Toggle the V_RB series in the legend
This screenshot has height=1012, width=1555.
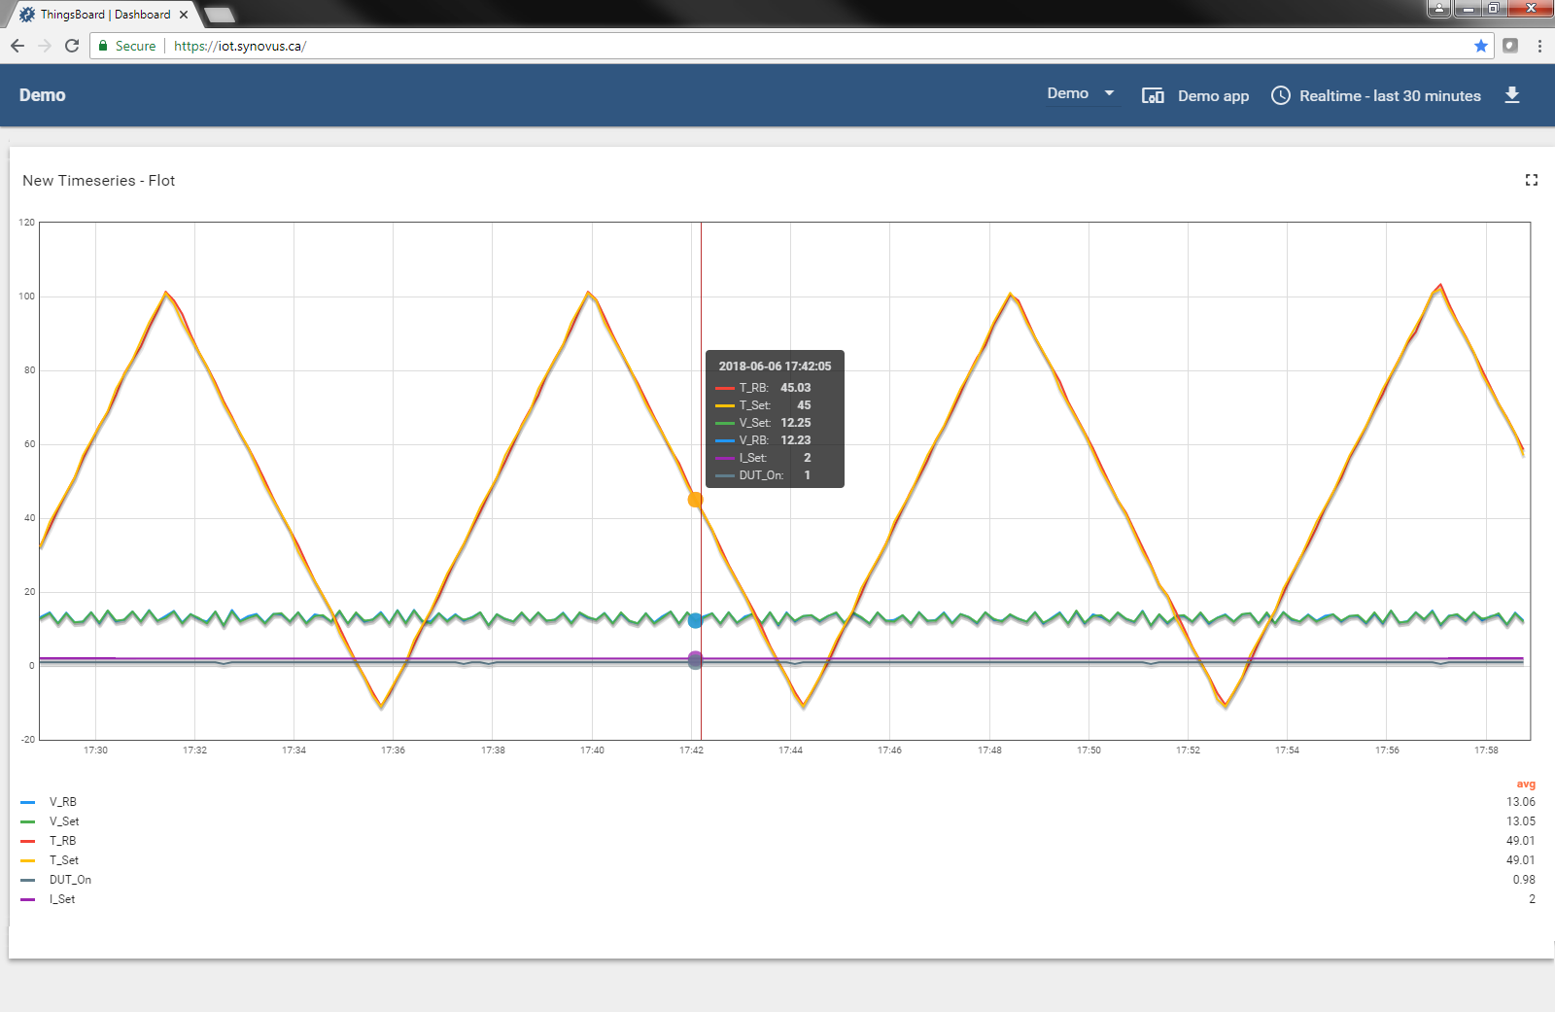pos(63,802)
